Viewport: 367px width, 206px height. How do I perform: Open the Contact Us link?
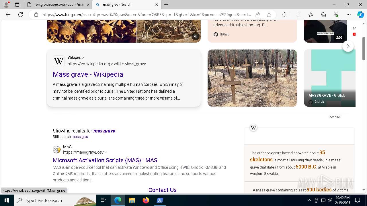pyautogui.click(x=162, y=190)
